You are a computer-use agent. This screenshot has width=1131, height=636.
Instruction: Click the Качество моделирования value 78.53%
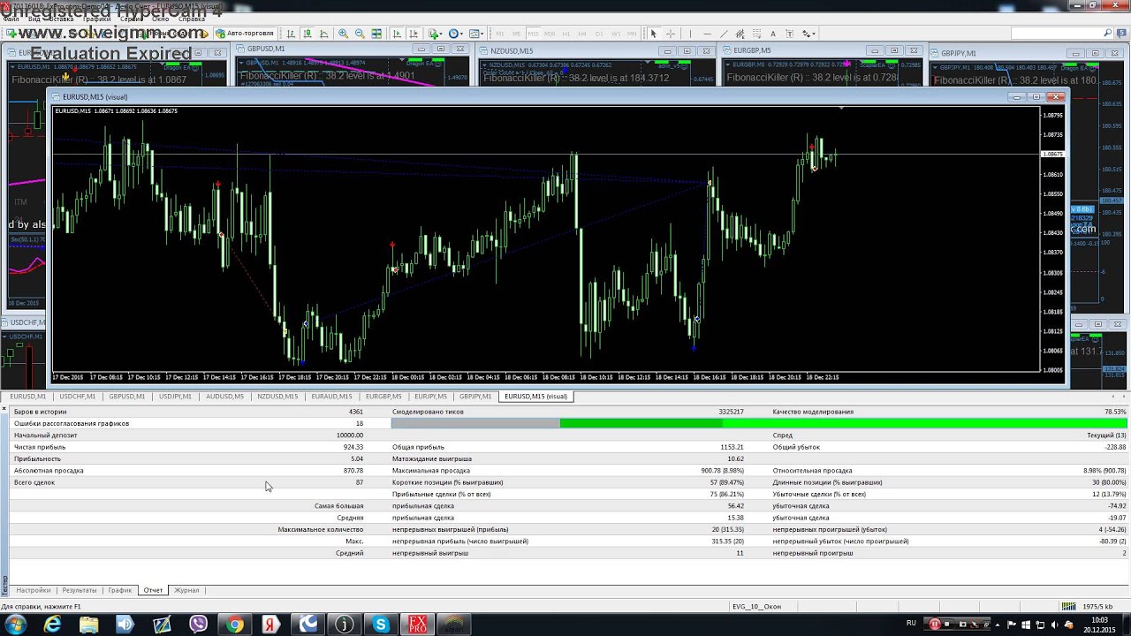1115,412
